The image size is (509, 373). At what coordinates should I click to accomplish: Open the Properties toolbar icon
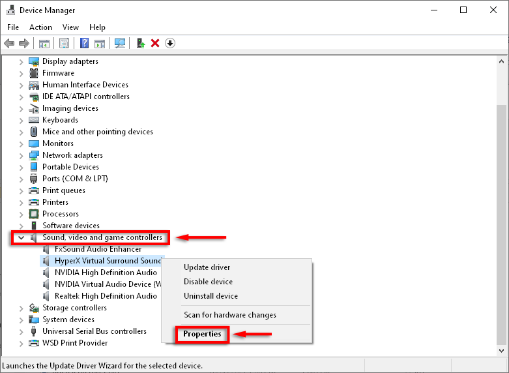(x=65, y=43)
